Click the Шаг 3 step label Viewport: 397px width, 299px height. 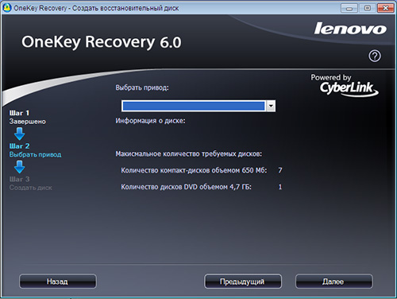19,179
